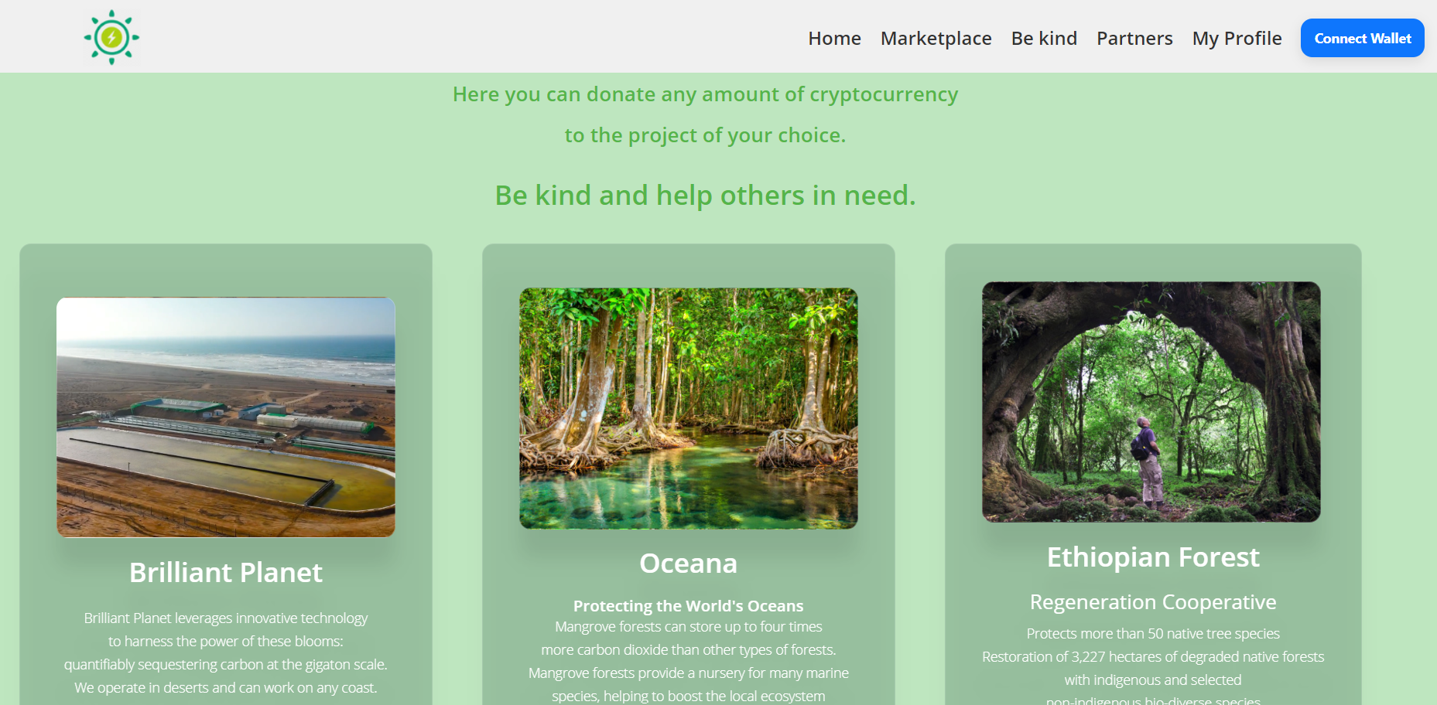Click the mangrove forests description text
The height and width of the screenshot is (705, 1437).
pyautogui.click(x=689, y=662)
